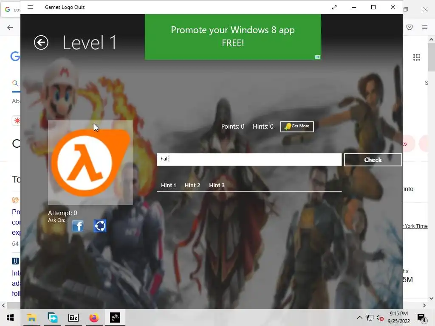Click the orange lambda logo image
Viewport: 435px width, 326px height.
[90, 163]
